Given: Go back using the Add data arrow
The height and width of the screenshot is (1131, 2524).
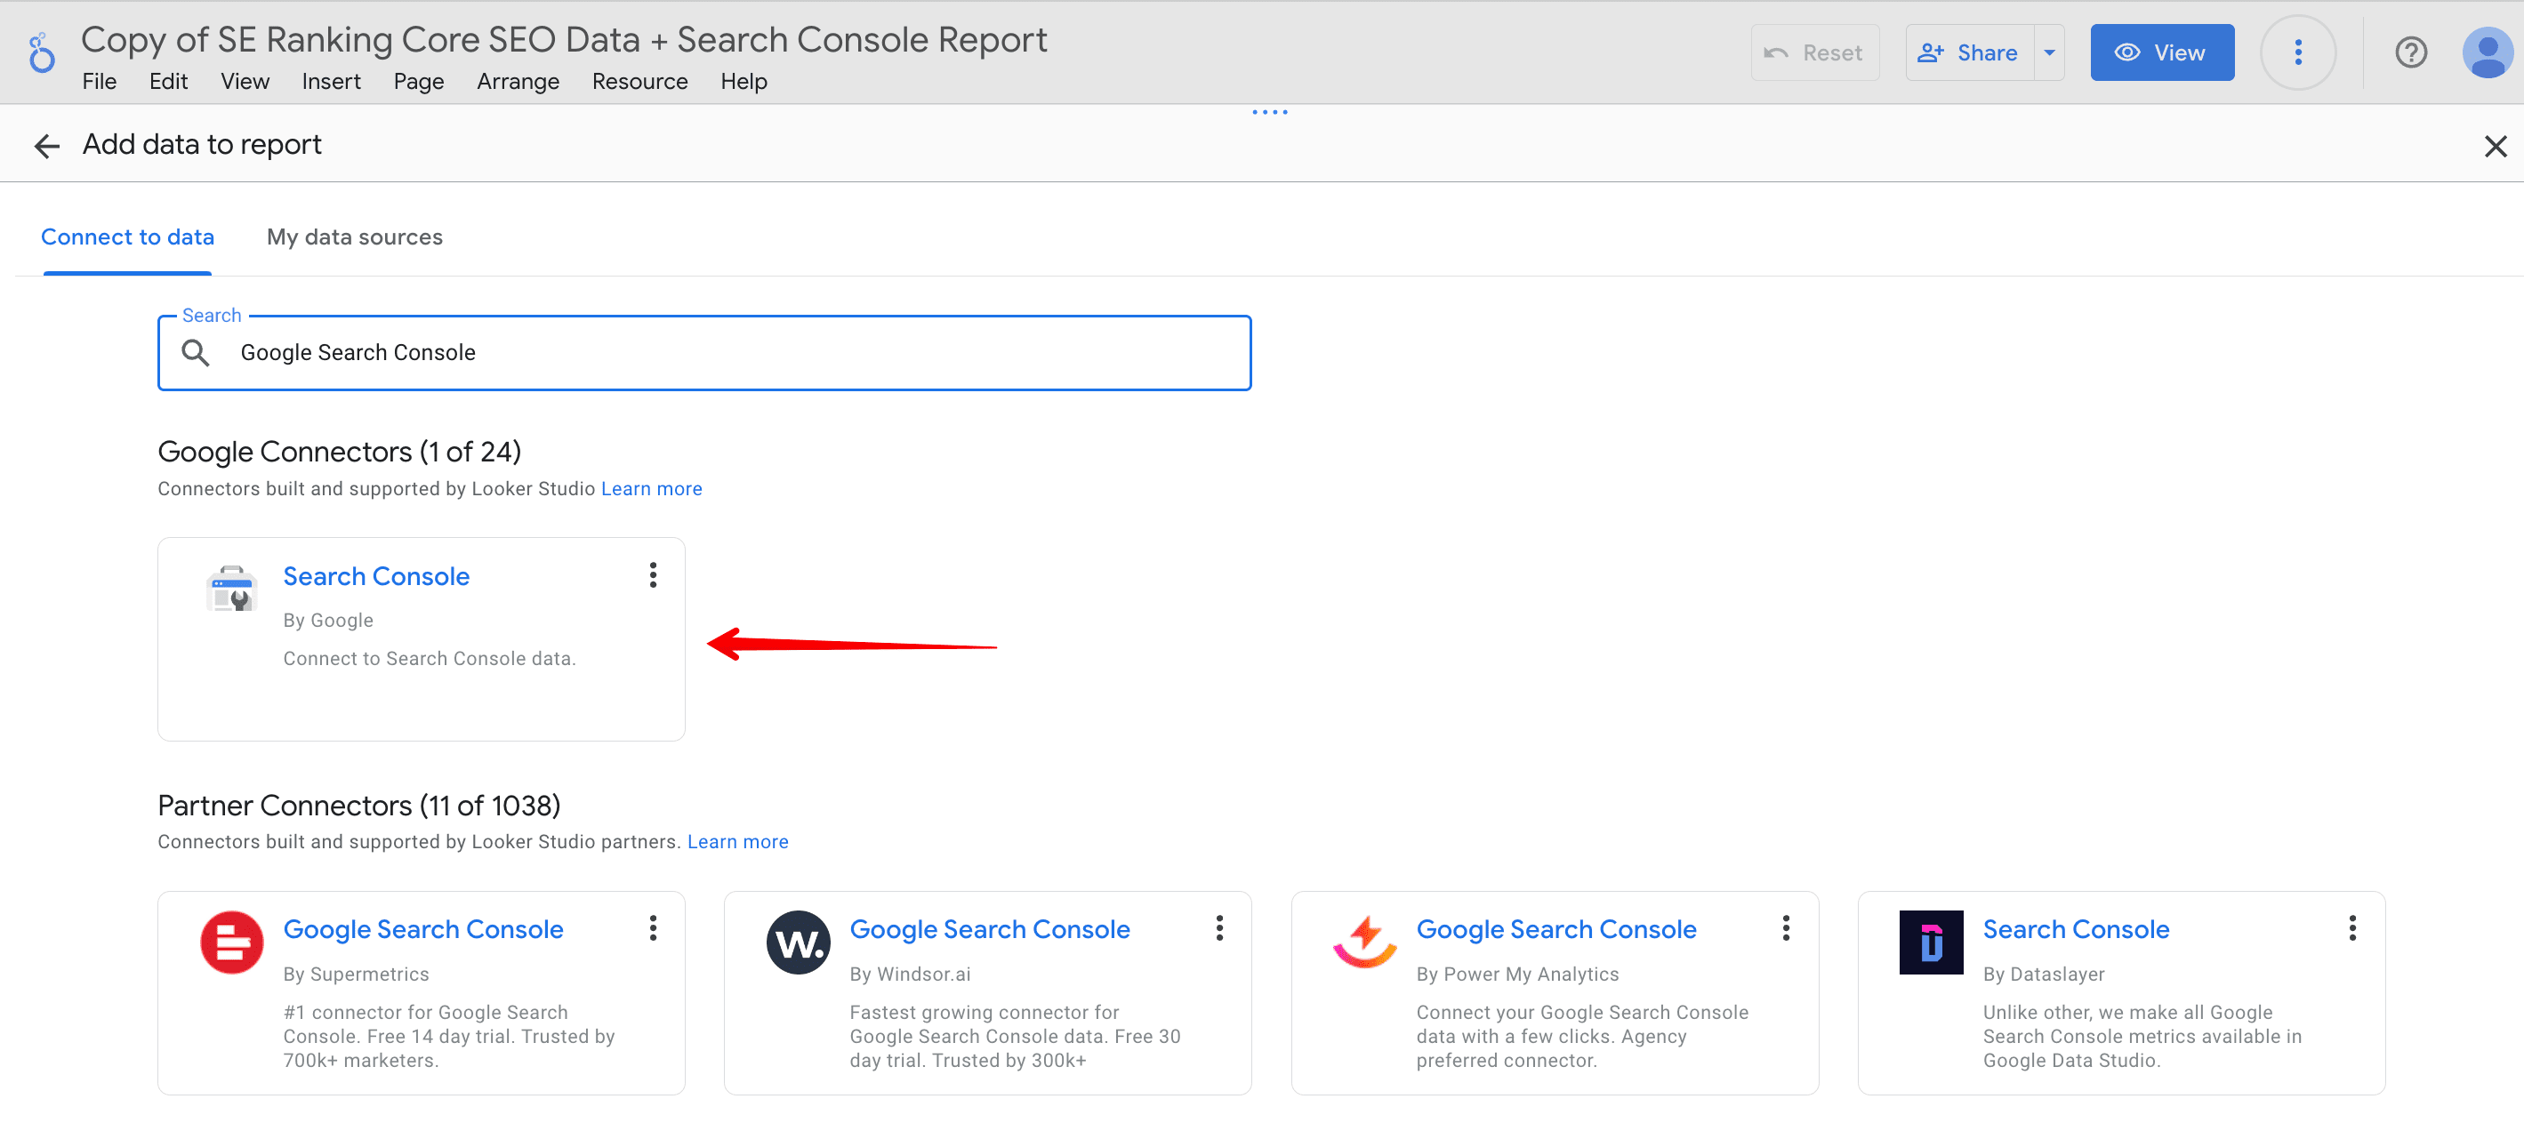Looking at the screenshot, I should coord(47,146).
